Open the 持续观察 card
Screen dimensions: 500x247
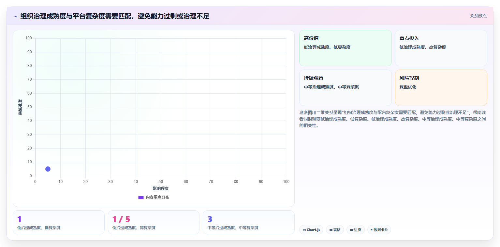(x=345, y=88)
